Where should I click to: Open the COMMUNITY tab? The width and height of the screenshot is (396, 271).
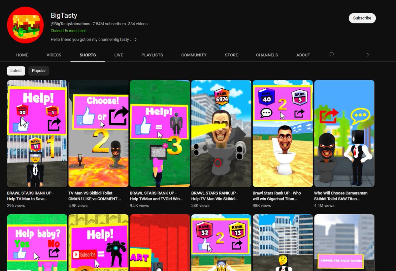(194, 55)
